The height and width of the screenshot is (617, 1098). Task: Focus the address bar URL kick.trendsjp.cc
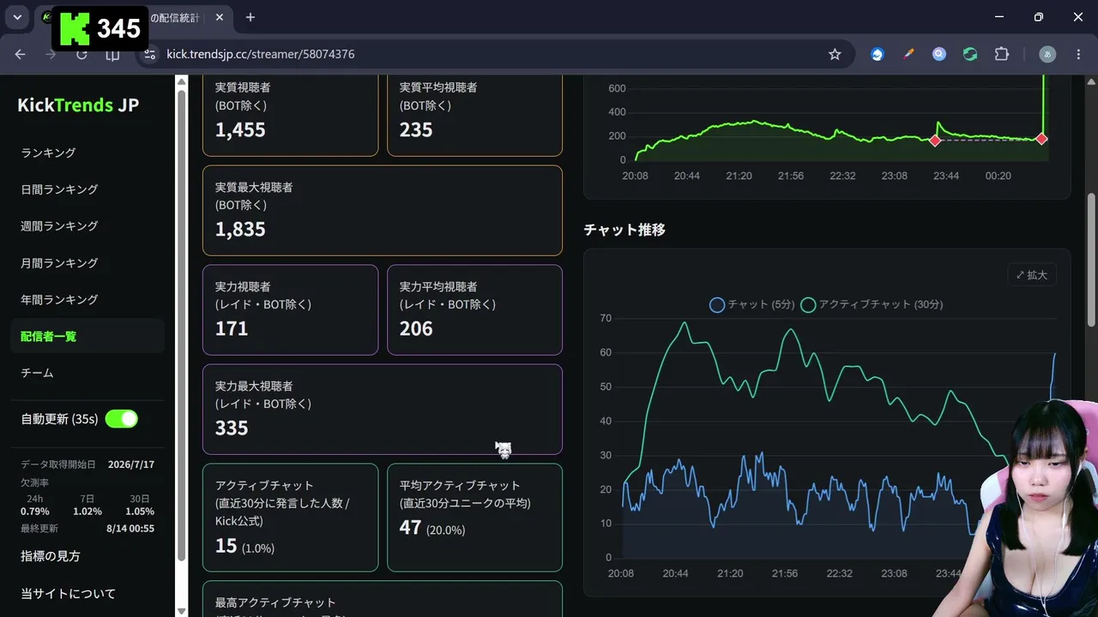tap(261, 54)
